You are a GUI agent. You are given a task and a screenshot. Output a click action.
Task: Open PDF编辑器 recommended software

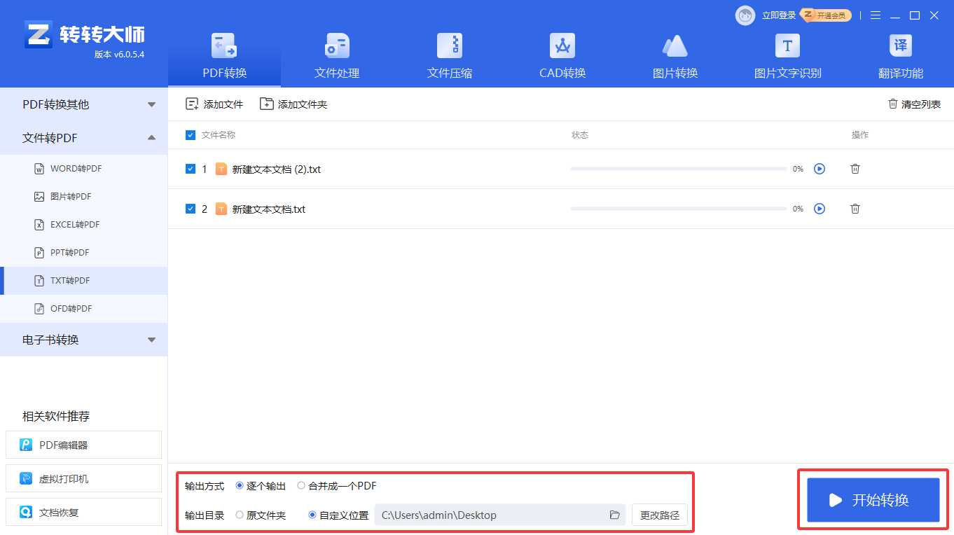83,445
